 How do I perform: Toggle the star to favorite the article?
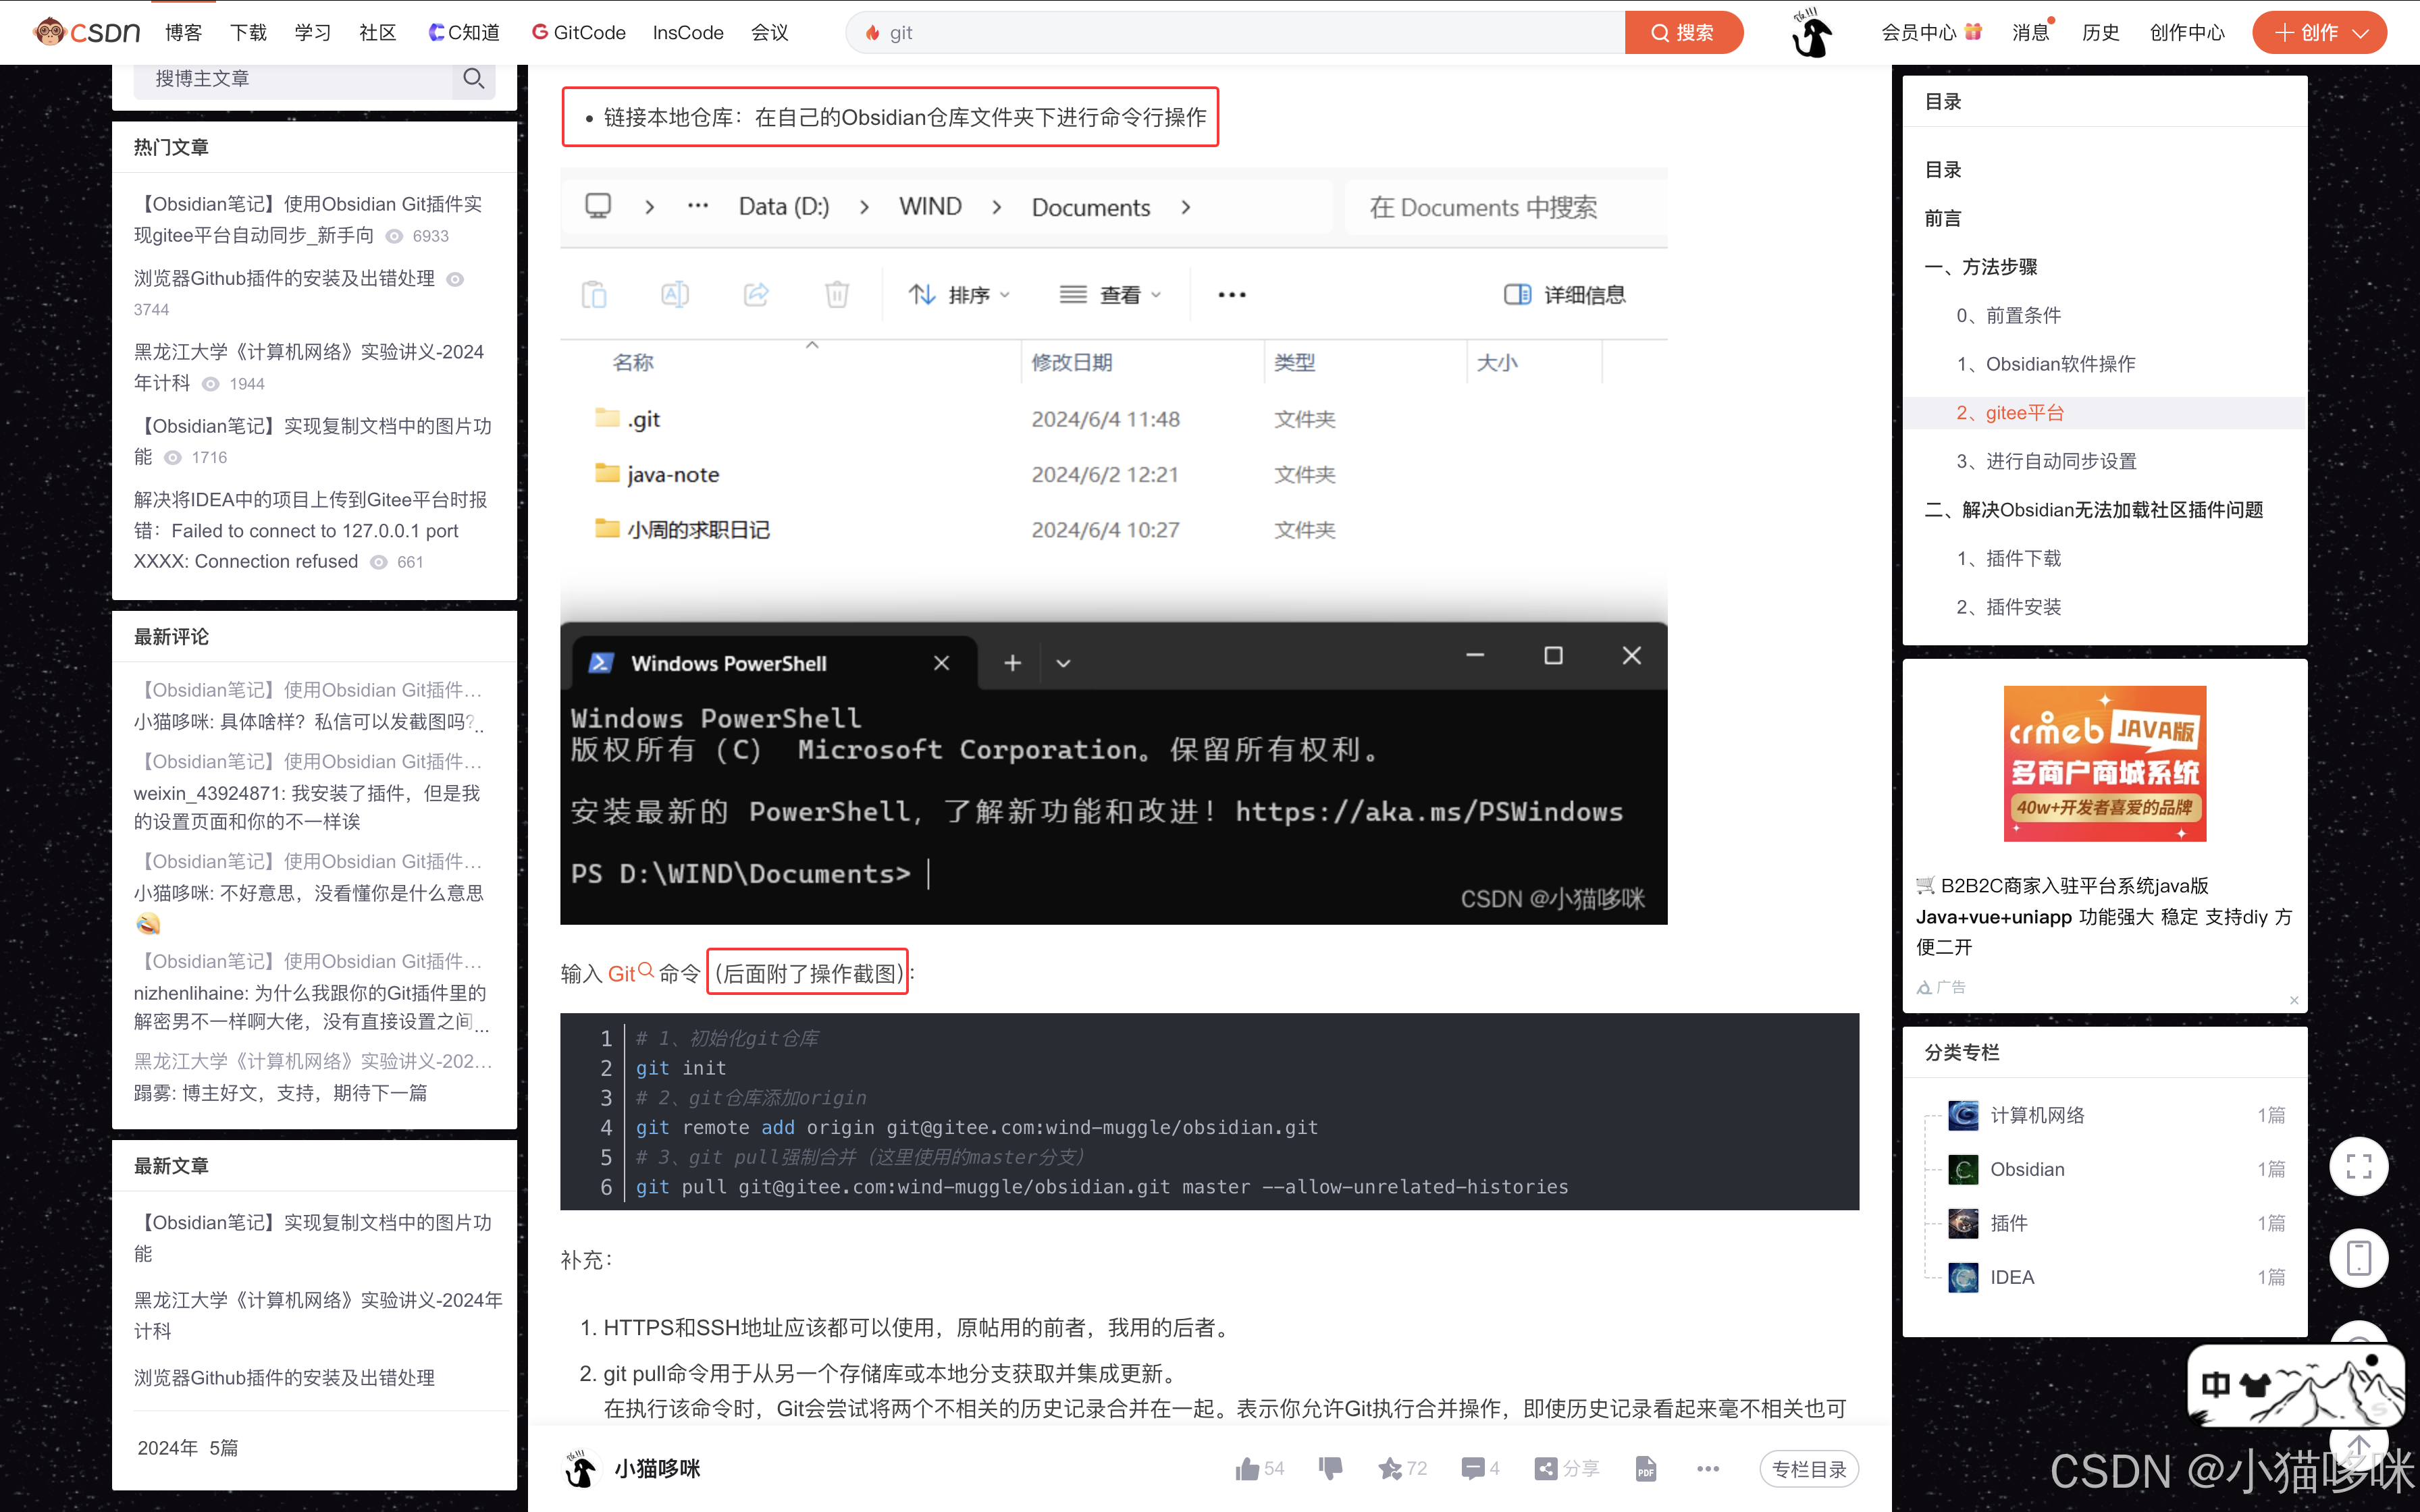click(x=1391, y=1469)
